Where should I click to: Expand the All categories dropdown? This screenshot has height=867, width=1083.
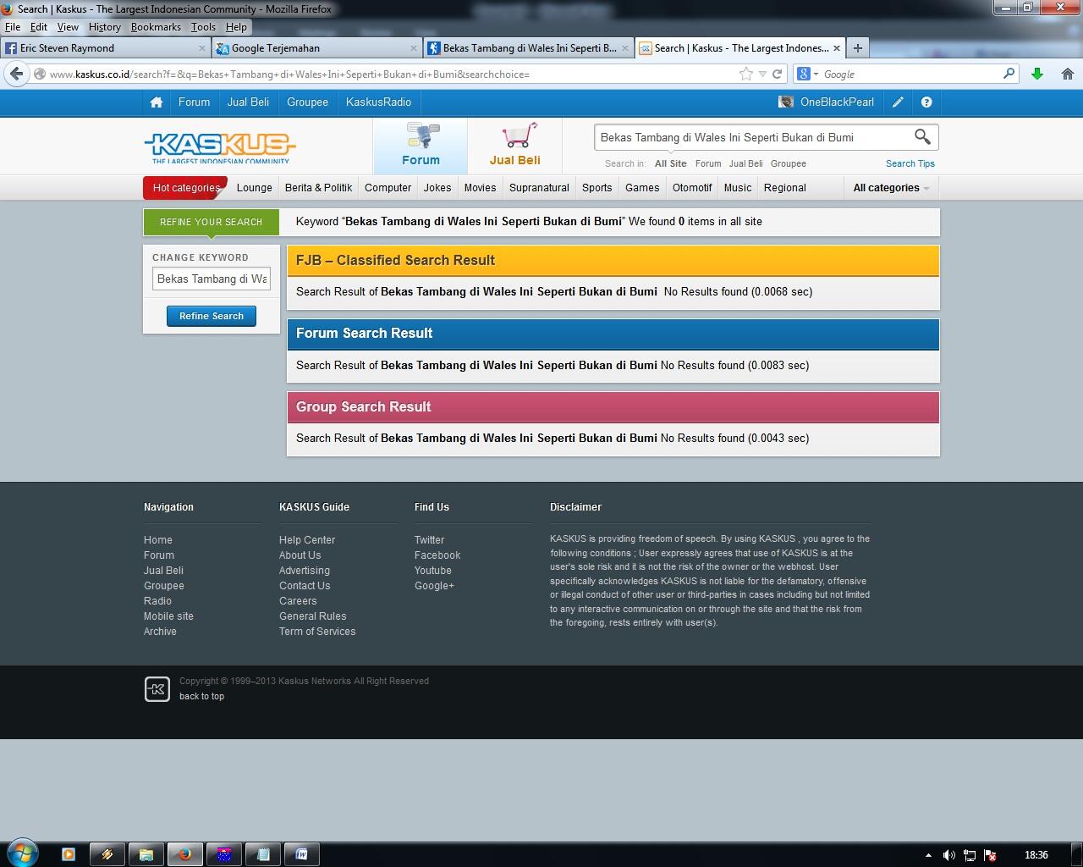coord(891,188)
